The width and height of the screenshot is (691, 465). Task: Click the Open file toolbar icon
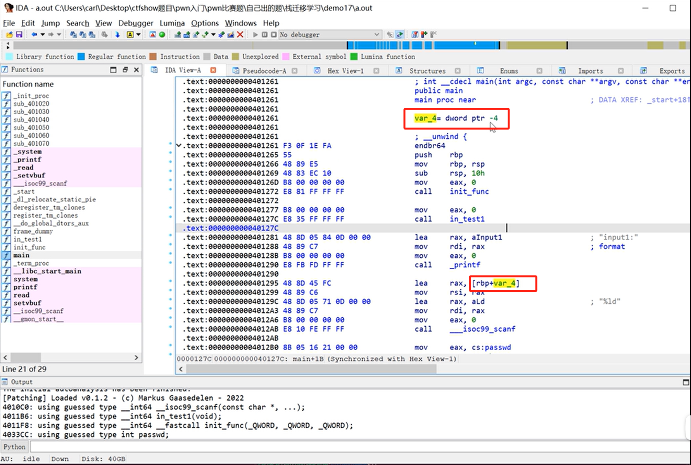tap(9, 34)
